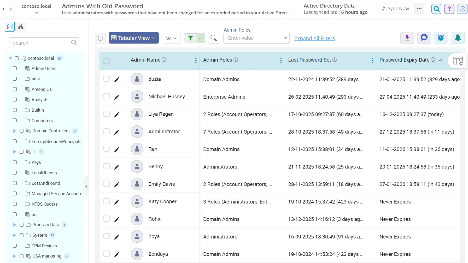
Task: Open the export/download report icon
Action: coord(407,38)
